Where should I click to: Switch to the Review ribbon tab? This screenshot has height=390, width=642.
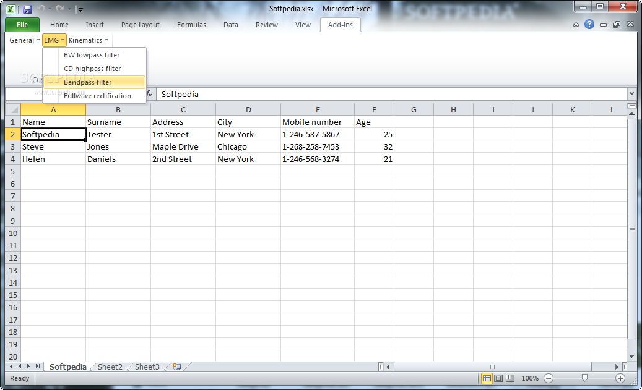click(267, 25)
